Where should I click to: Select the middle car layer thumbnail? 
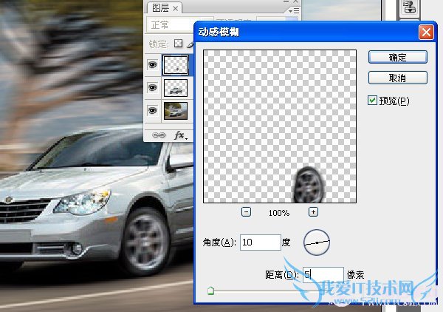click(176, 88)
